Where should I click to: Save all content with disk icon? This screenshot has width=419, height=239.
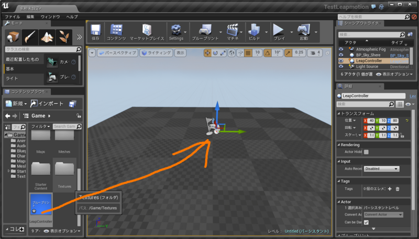pyautogui.click(x=73, y=104)
